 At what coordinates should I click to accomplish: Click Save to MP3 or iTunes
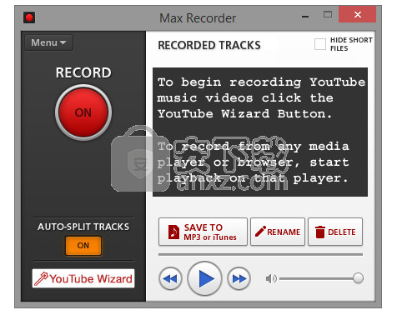pos(203,232)
